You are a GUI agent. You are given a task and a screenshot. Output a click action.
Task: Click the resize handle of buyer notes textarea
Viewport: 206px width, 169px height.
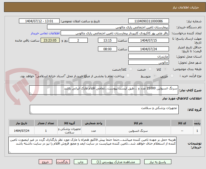pos(10,152)
